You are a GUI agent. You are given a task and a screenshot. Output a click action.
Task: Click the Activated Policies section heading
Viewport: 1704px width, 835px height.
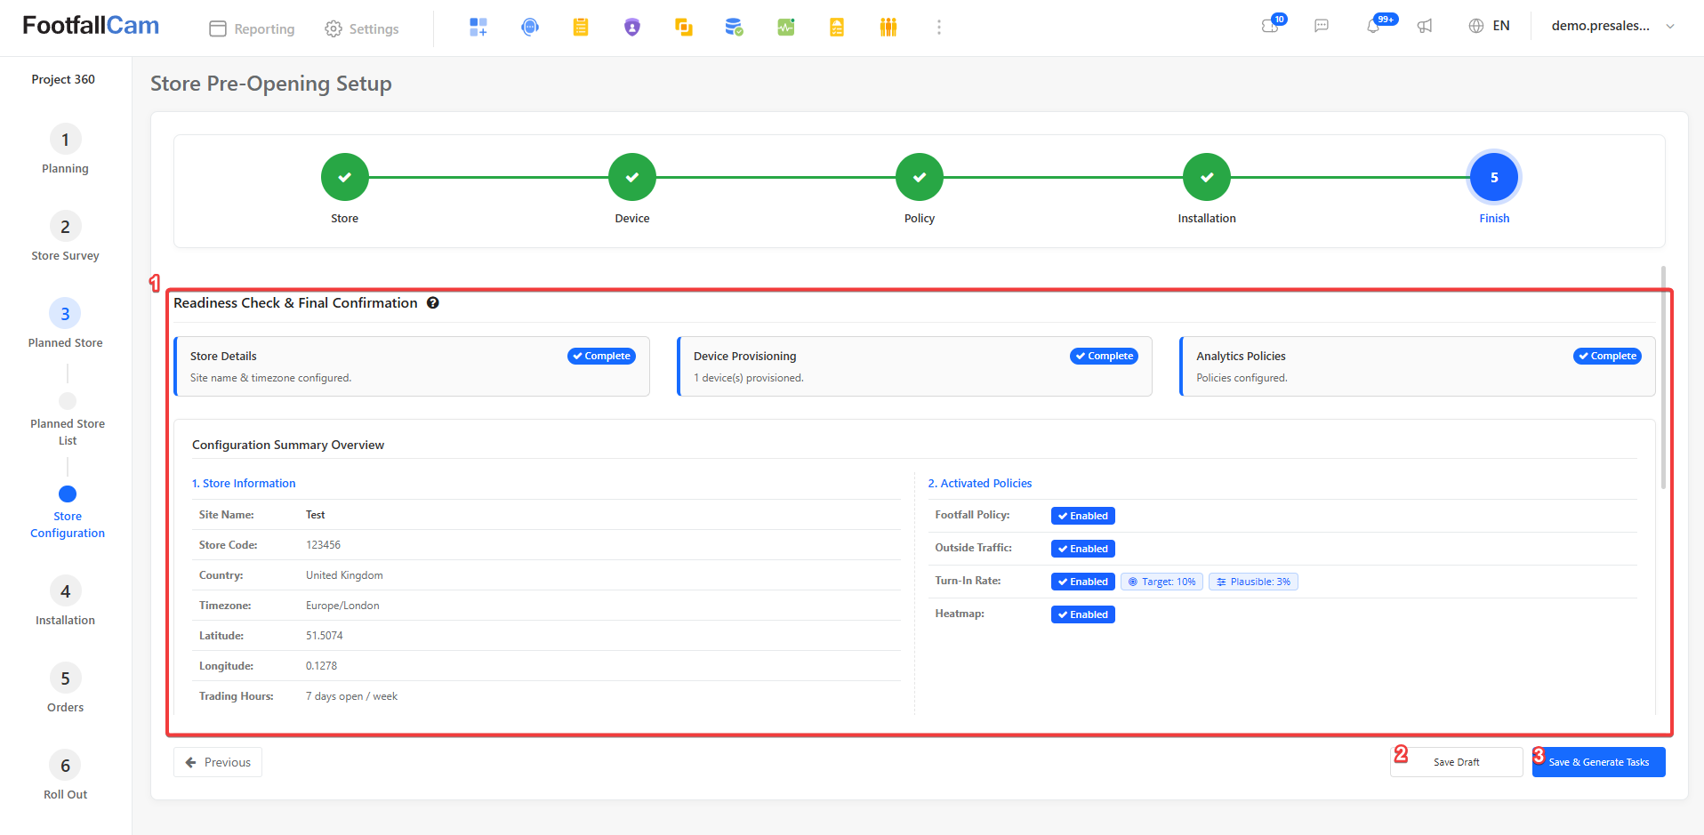coord(980,484)
